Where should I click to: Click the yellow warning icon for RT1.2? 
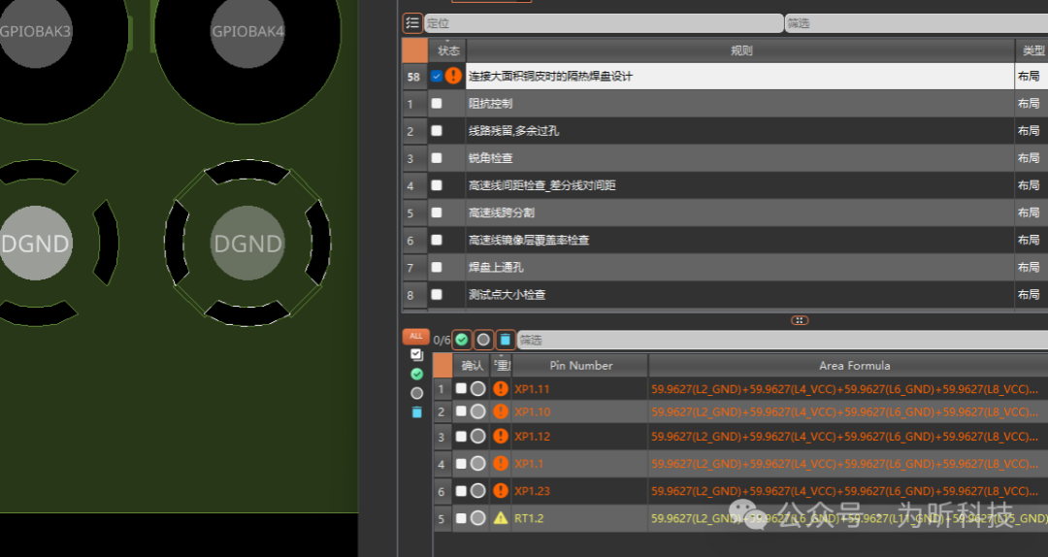point(501,517)
